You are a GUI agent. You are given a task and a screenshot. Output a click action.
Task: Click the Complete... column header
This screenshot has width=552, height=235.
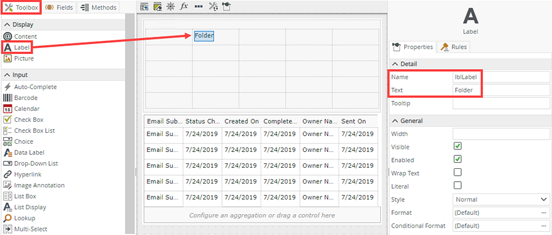pyautogui.click(x=280, y=121)
